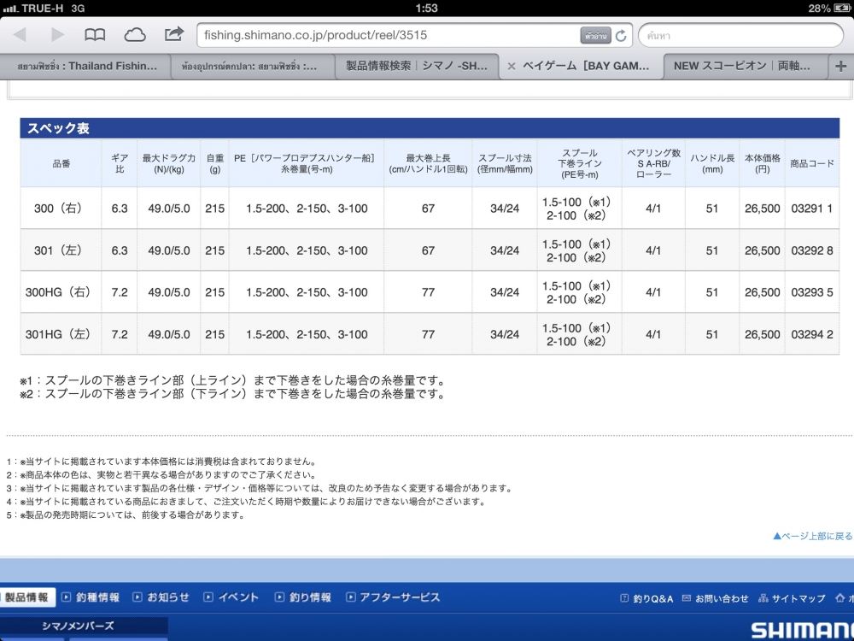Click gear ratio 7.2 in the 300HG（右） row
Image resolution: width=854 pixels, height=641 pixels.
pyautogui.click(x=120, y=292)
